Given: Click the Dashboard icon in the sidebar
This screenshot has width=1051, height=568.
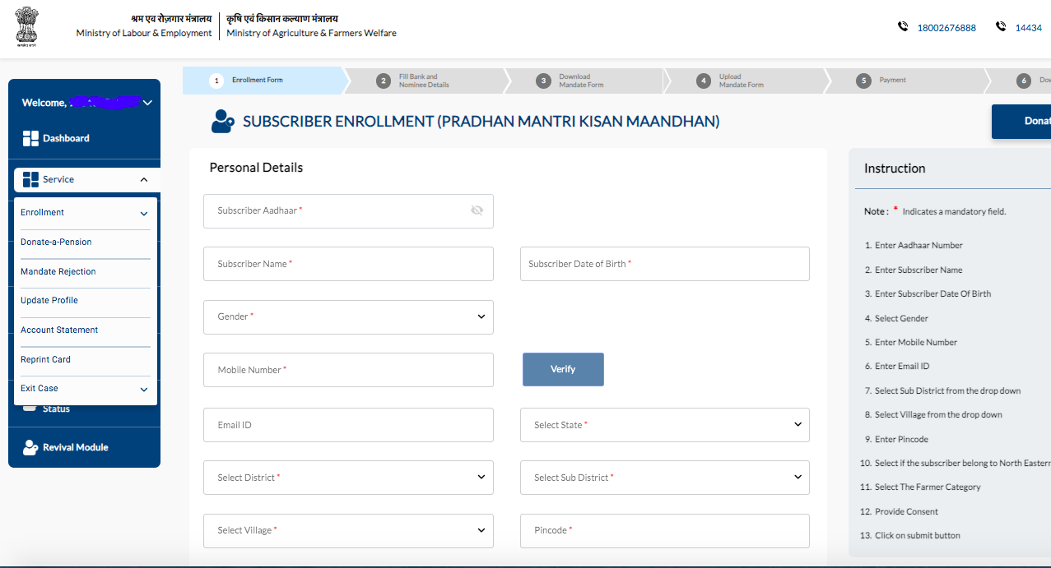Looking at the screenshot, I should pos(30,137).
